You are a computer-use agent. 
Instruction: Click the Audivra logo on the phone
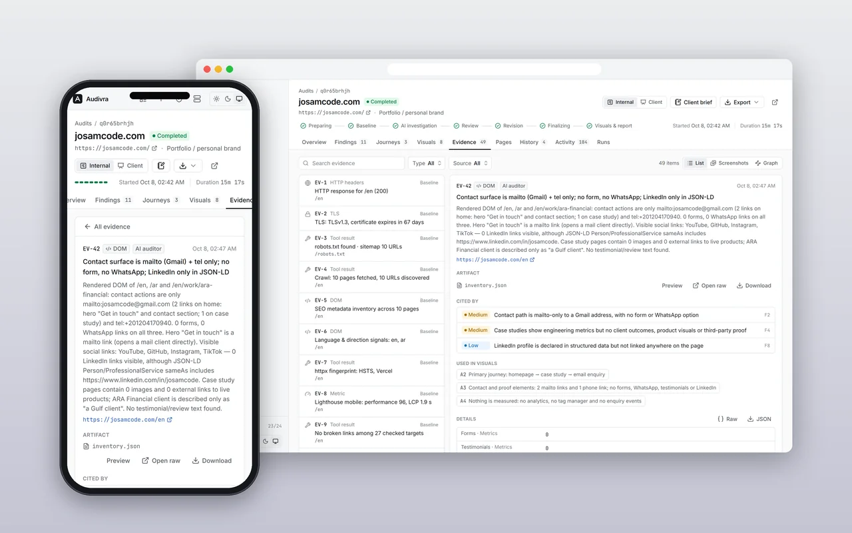pos(78,99)
